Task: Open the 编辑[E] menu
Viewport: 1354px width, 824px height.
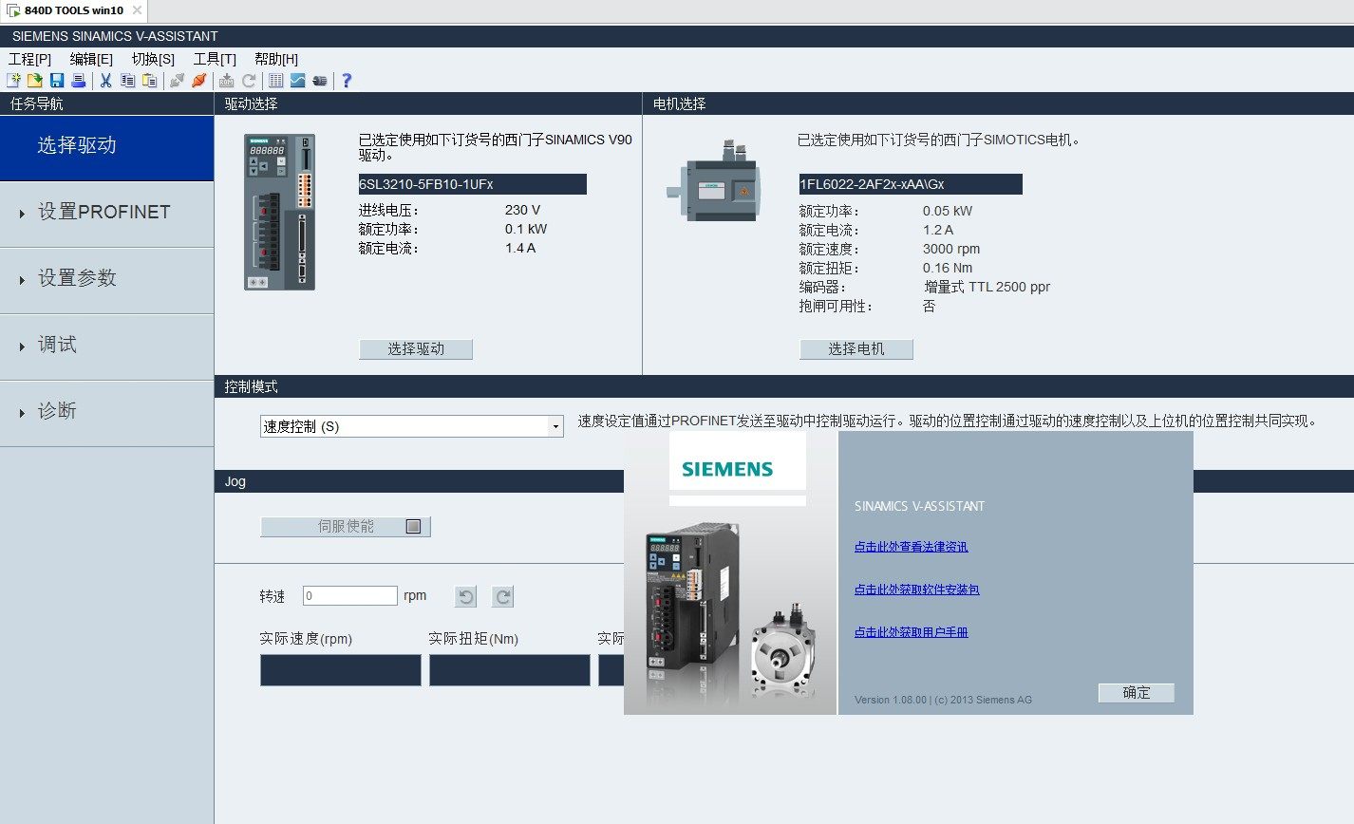Action: [91, 59]
